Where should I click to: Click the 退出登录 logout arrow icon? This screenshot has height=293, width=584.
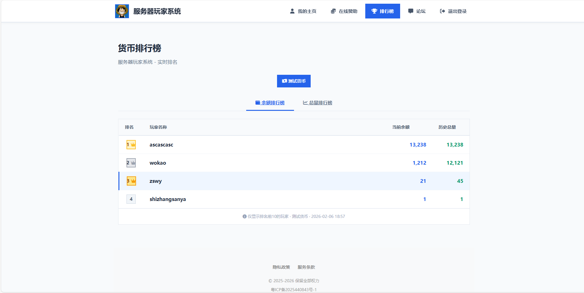click(442, 11)
